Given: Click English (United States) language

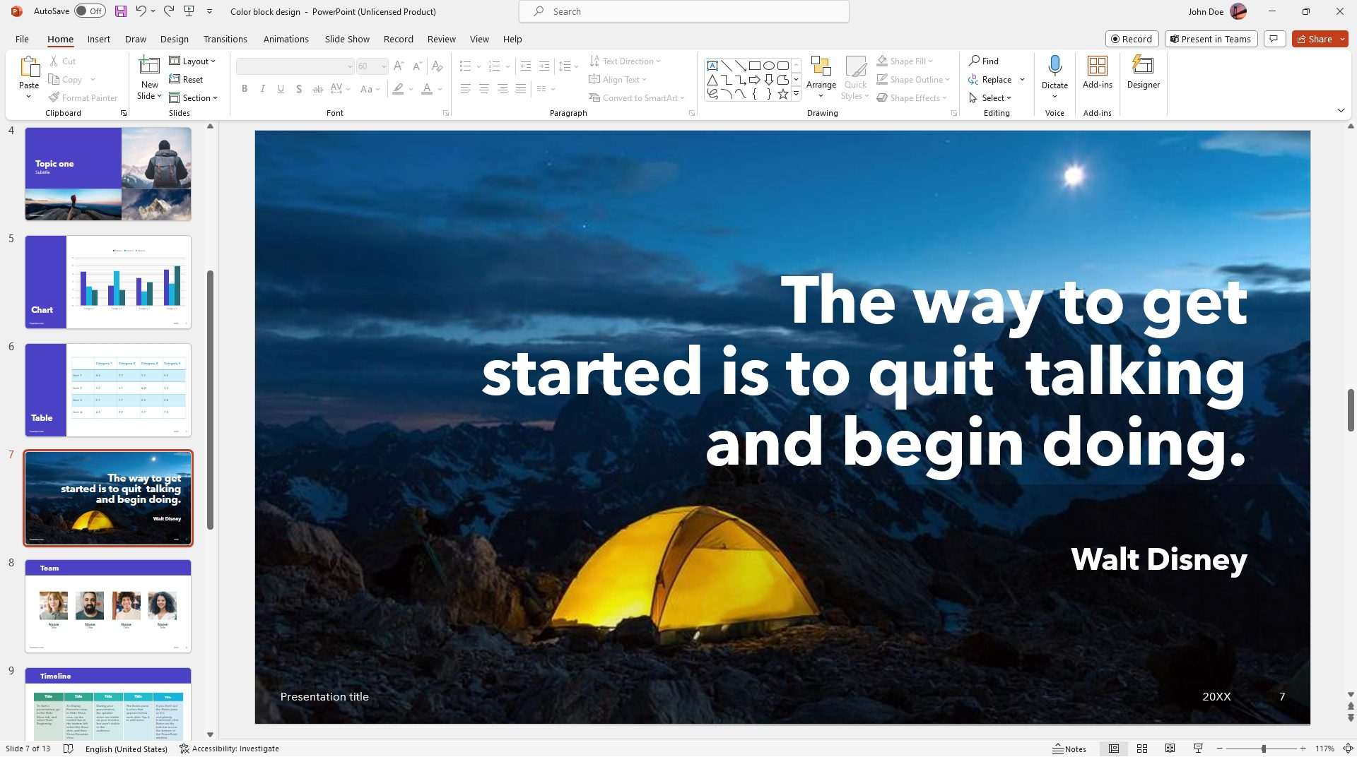Looking at the screenshot, I should pos(126,749).
